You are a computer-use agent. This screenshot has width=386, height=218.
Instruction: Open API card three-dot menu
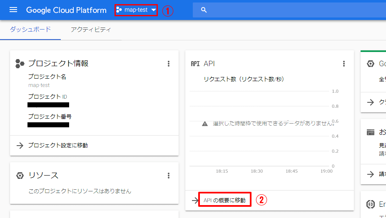click(344, 64)
